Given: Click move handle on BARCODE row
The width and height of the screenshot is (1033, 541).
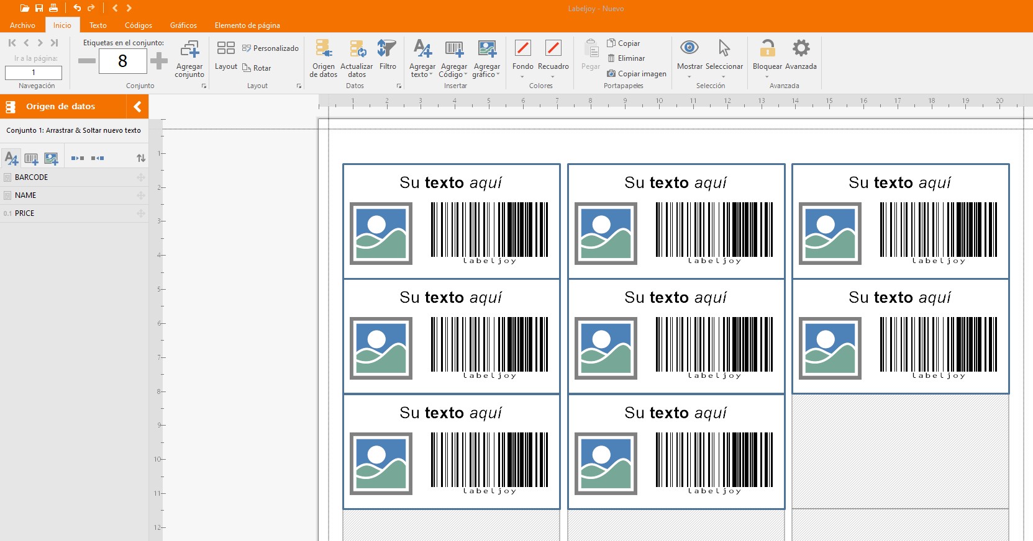Looking at the screenshot, I should [x=141, y=177].
